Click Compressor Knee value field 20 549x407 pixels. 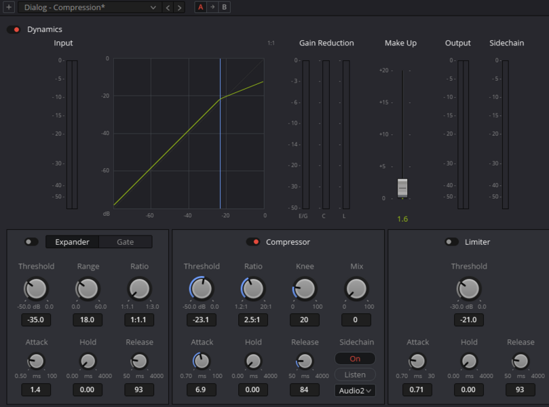pos(305,320)
